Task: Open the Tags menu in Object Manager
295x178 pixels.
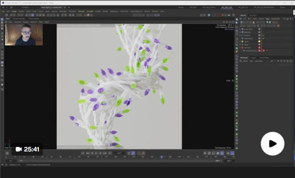Action: pyautogui.click(x=267, y=19)
